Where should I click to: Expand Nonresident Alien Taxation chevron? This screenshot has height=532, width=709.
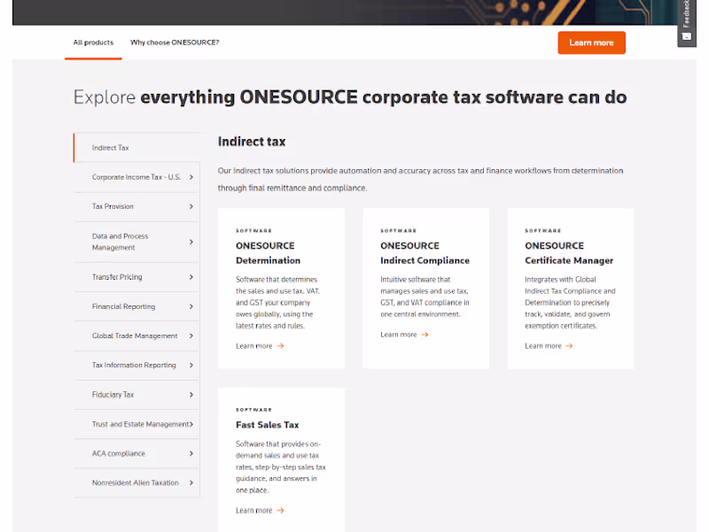click(x=191, y=482)
